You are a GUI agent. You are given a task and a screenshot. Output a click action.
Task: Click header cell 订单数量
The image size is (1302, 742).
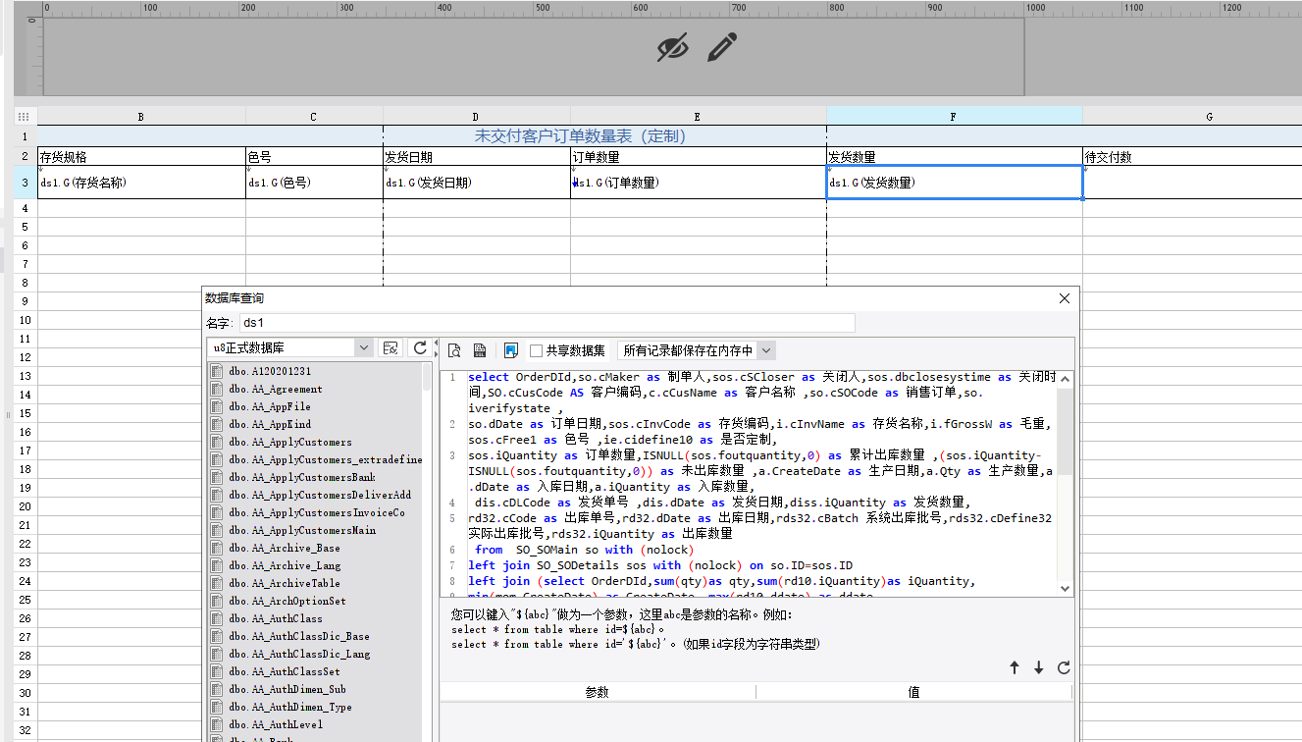(698, 156)
